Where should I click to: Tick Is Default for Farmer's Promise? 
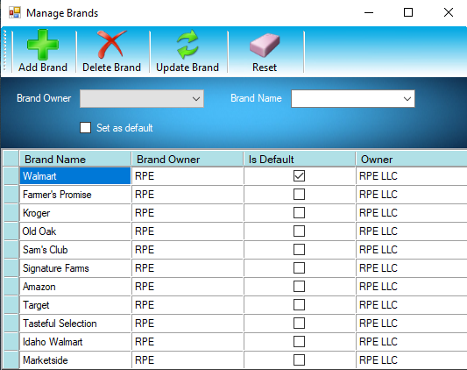coord(299,195)
